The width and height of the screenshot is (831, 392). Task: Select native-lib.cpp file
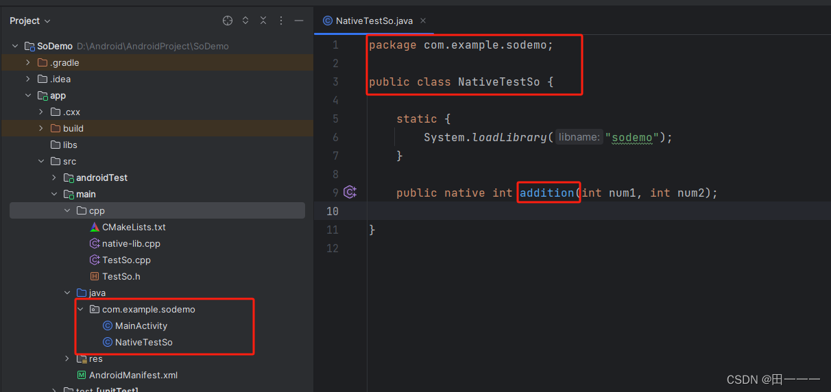point(125,243)
